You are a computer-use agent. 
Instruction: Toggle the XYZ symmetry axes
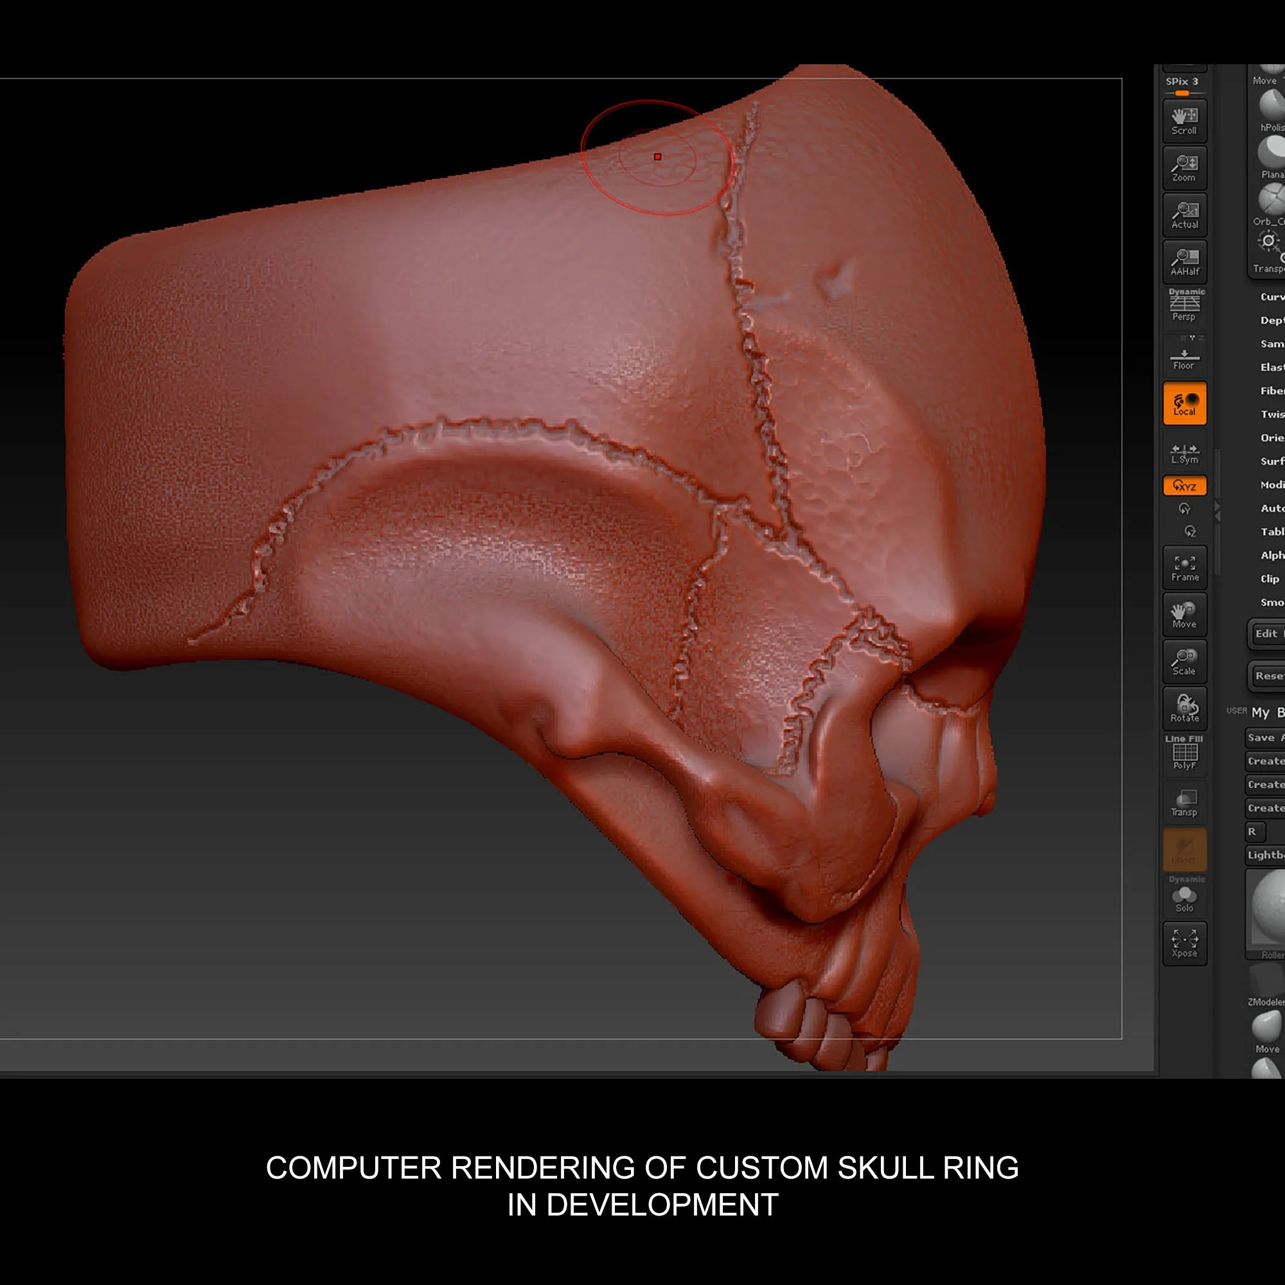click(x=1184, y=486)
